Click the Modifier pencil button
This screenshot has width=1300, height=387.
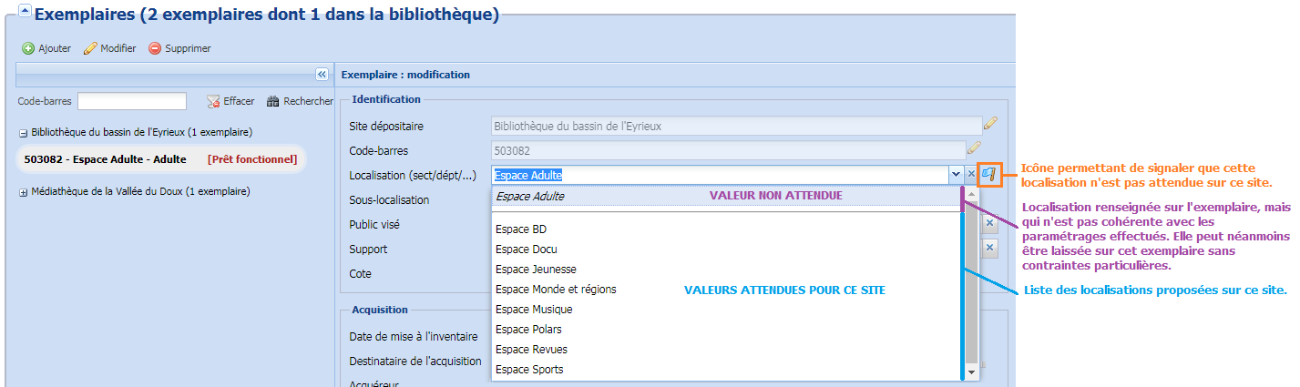pos(109,48)
